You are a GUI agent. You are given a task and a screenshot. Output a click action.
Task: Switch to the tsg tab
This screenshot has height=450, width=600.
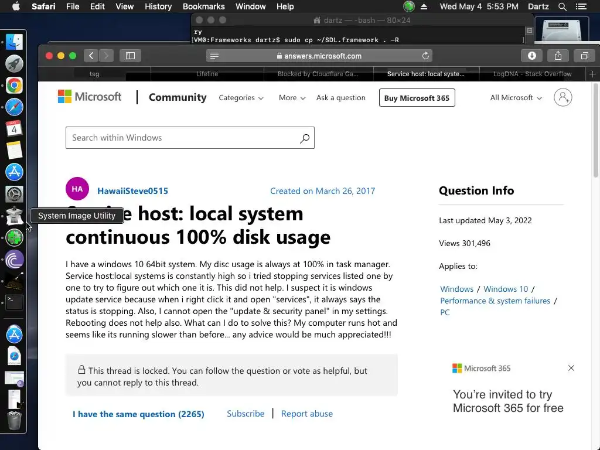pos(94,74)
